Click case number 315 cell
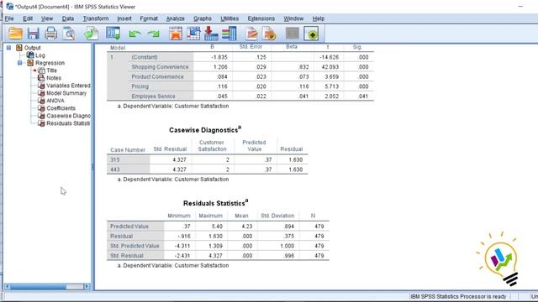 tap(129, 159)
